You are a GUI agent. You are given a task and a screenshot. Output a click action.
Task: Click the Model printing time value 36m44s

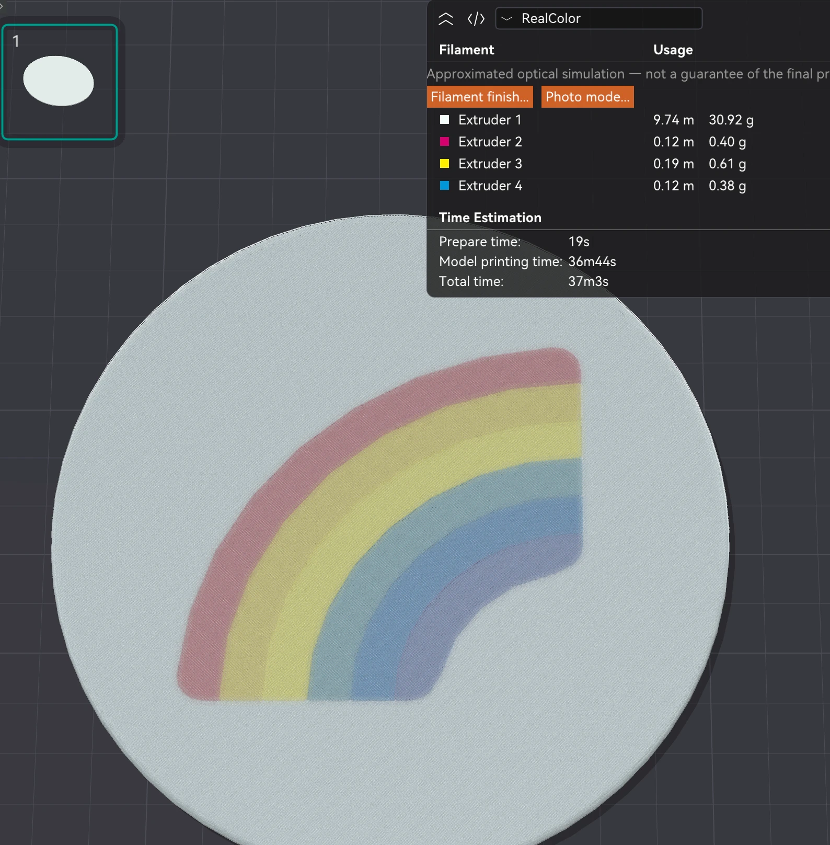pos(592,261)
